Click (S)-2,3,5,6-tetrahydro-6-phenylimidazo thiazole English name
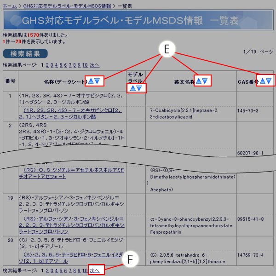The height and width of the screenshot is (276, 276). point(188,258)
